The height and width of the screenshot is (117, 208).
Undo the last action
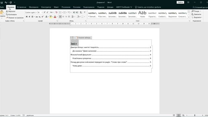6,2
